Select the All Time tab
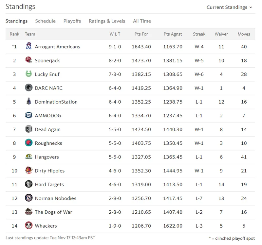This screenshot has height=245, width=262. click(x=142, y=21)
